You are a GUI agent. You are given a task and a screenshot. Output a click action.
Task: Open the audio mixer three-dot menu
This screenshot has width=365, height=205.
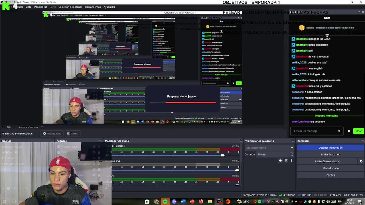tap(113, 188)
